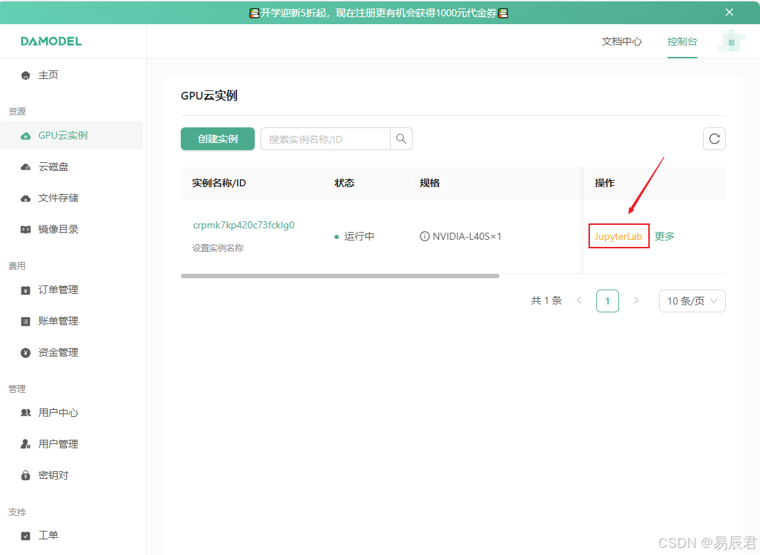Click the table horizontal scrollbar
Viewport: 760px width, 555px height.
339,276
